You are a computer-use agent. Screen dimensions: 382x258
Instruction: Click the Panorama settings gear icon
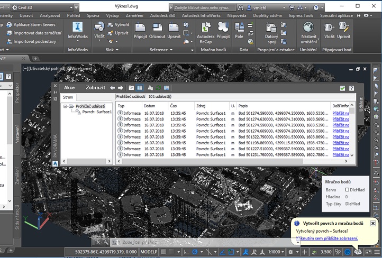(56, 99)
